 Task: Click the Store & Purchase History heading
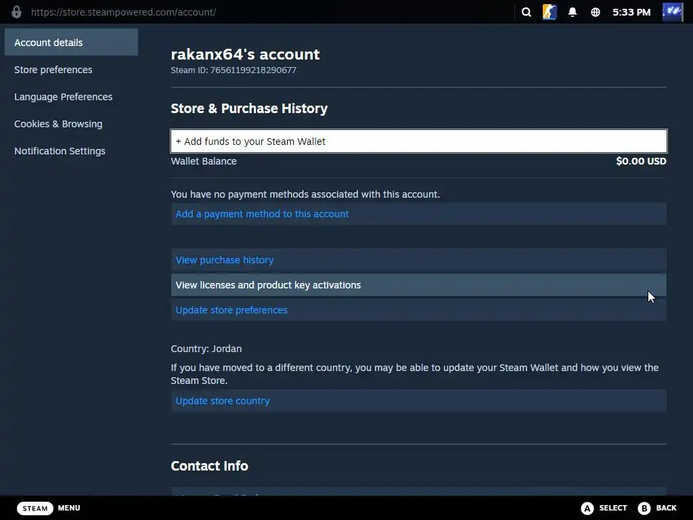pyautogui.click(x=249, y=108)
